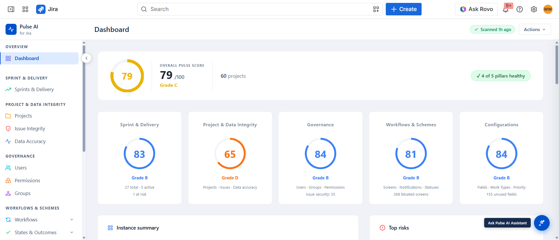Click the Top risks alert icon
This screenshot has width=559, height=240.
(383, 228)
